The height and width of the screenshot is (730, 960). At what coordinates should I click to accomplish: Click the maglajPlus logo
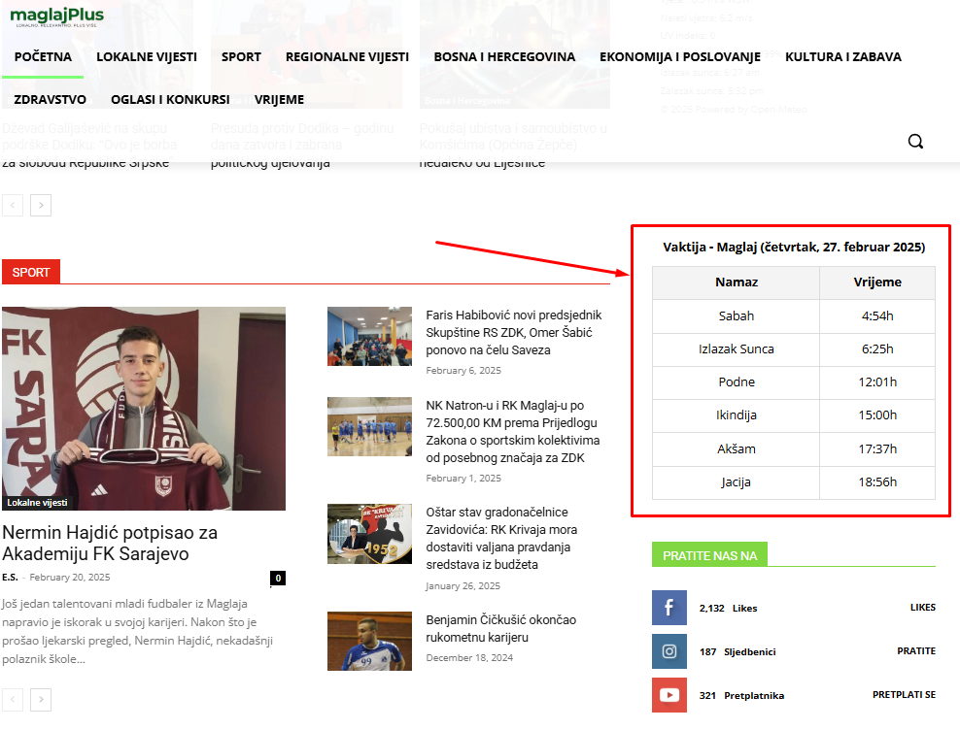point(58,17)
